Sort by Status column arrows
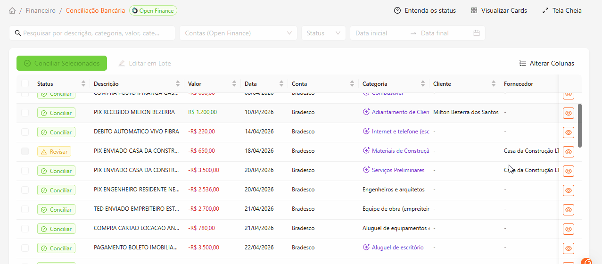This screenshot has width=602, height=264. click(x=83, y=84)
